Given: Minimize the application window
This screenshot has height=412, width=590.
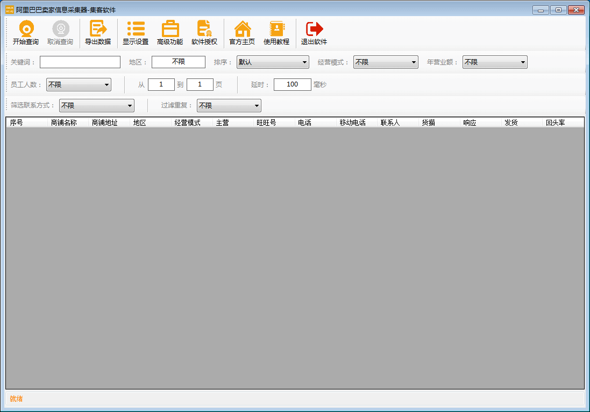Looking at the screenshot, I should [x=541, y=10].
